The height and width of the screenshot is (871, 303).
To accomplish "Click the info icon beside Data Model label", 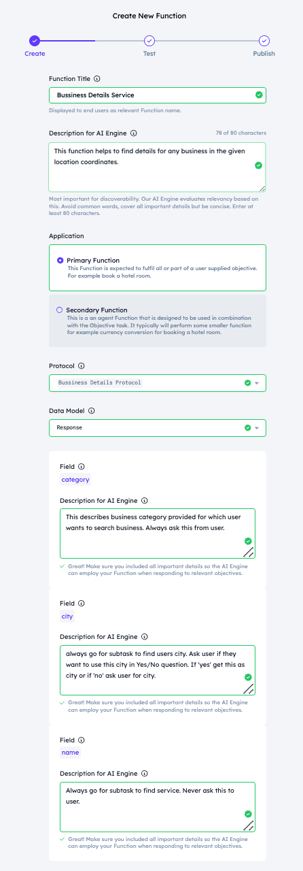I will (91, 410).
